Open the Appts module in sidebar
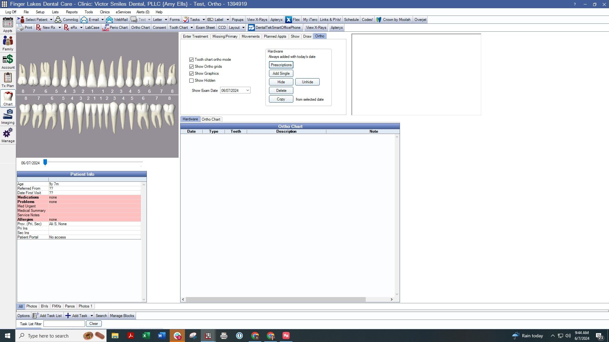 8,25
